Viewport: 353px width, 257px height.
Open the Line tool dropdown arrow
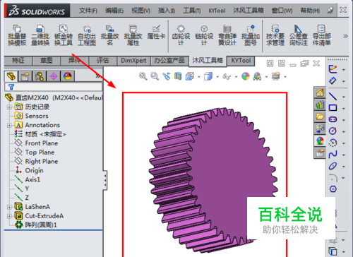coord(344,97)
